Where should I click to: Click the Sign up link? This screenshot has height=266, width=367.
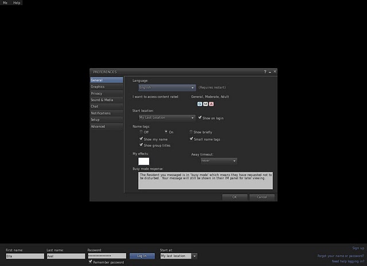point(358,248)
